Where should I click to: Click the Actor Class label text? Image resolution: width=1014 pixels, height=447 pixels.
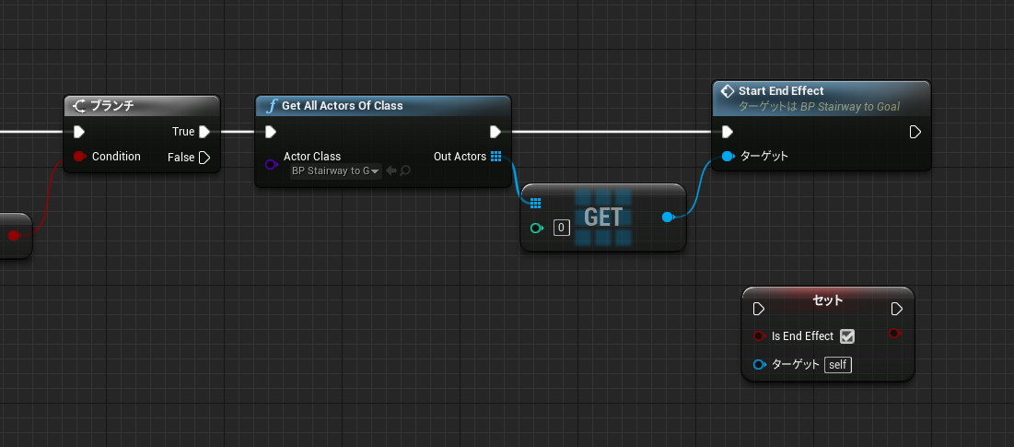311,157
